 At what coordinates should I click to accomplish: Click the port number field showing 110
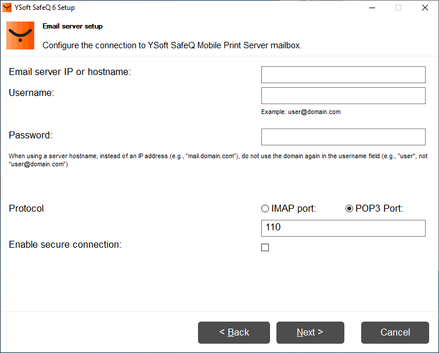point(343,228)
